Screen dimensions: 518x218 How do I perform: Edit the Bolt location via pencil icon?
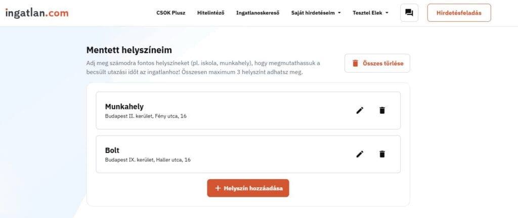click(360, 154)
